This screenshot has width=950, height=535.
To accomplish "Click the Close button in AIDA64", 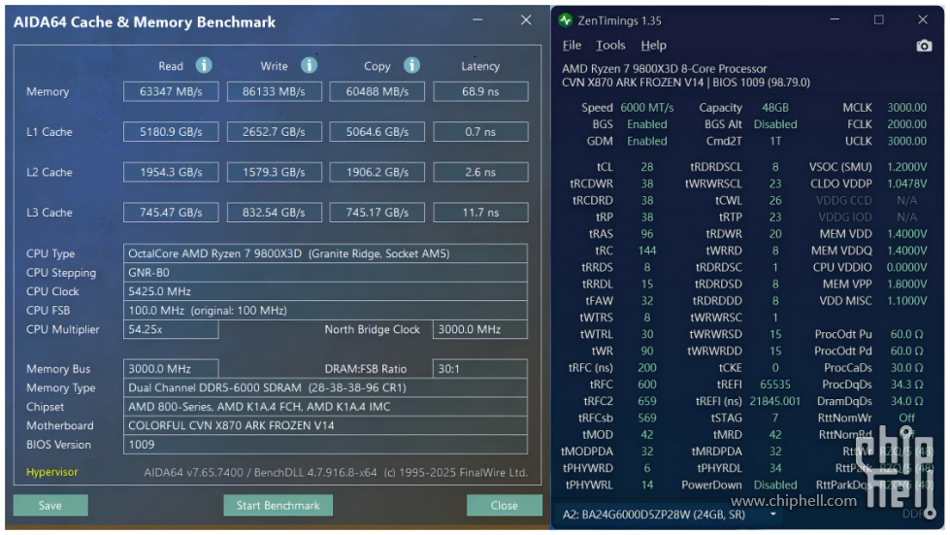I will [x=504, y=505].
